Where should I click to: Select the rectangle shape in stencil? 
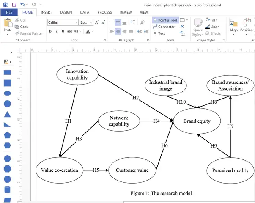point(7,73)
